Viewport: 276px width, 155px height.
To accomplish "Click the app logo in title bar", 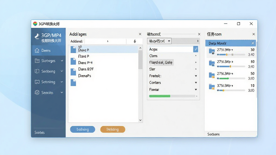I will tap(35, 24).
